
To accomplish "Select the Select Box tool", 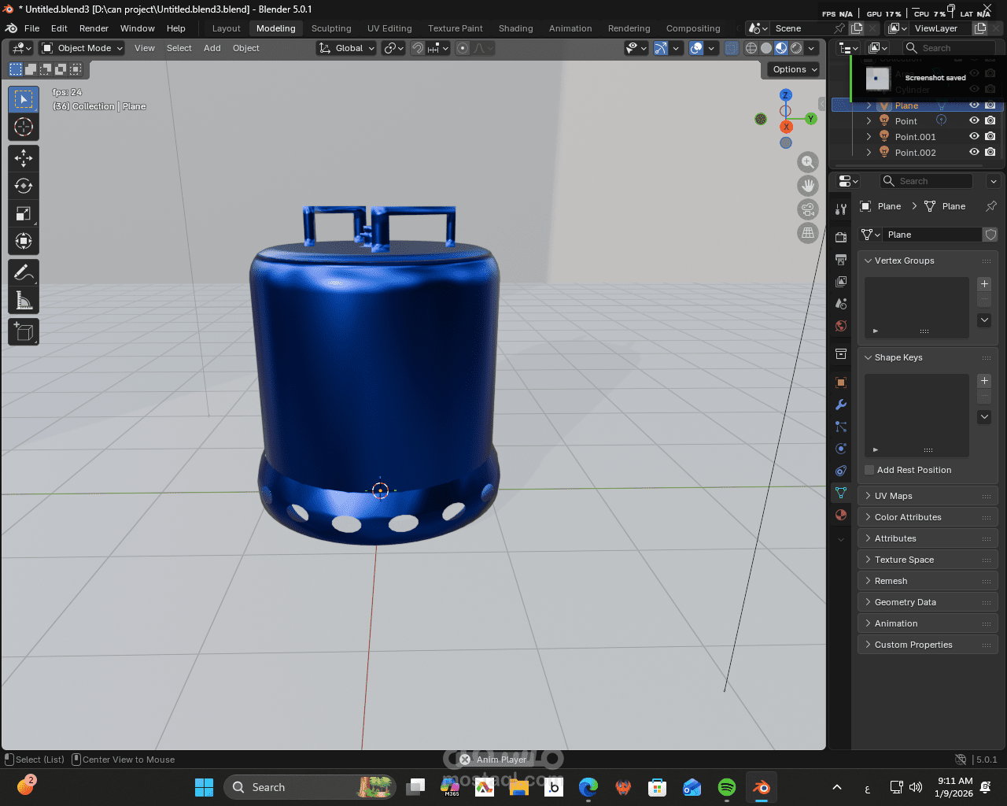I will [x=24, y=99].
